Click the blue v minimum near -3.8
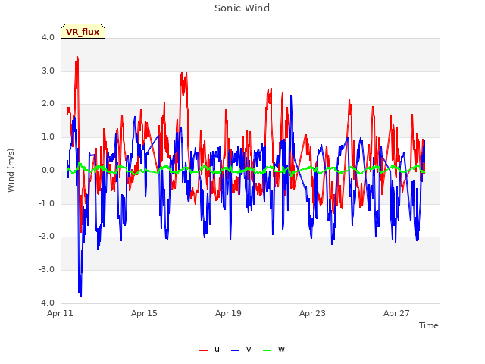Image resolution: width=485 pixels, height=364 pixels. coord(81,296)
